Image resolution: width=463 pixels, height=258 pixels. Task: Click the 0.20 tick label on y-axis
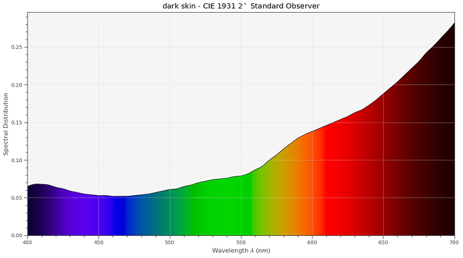[x=17, y=85]
